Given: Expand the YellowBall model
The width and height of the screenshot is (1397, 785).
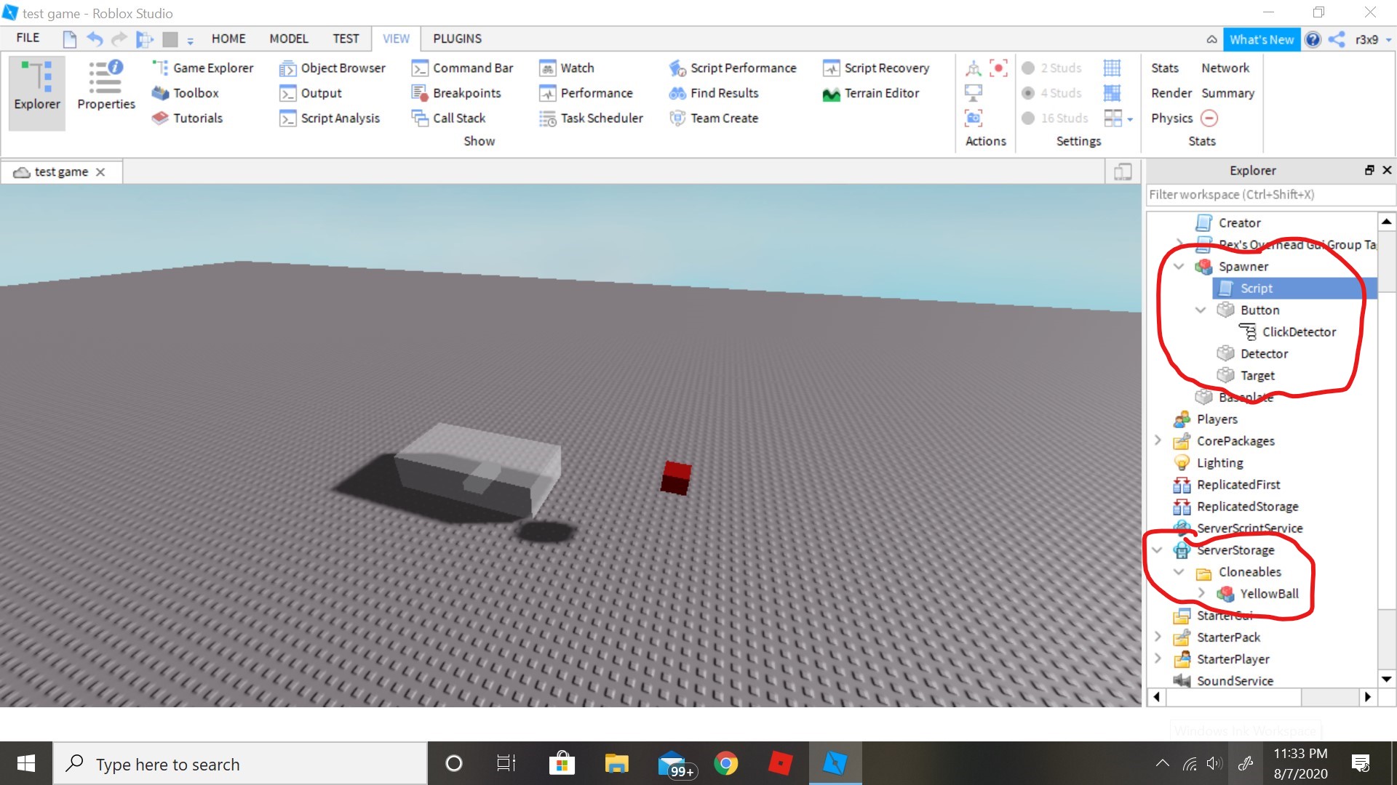Looking at the screenshot, I should 1201,593.
